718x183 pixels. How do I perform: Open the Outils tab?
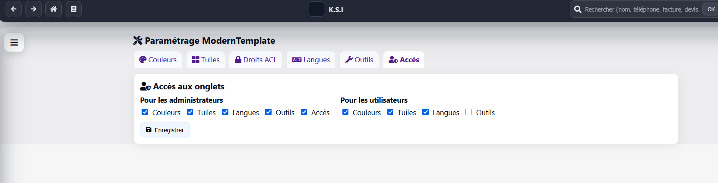pos(359,60)
